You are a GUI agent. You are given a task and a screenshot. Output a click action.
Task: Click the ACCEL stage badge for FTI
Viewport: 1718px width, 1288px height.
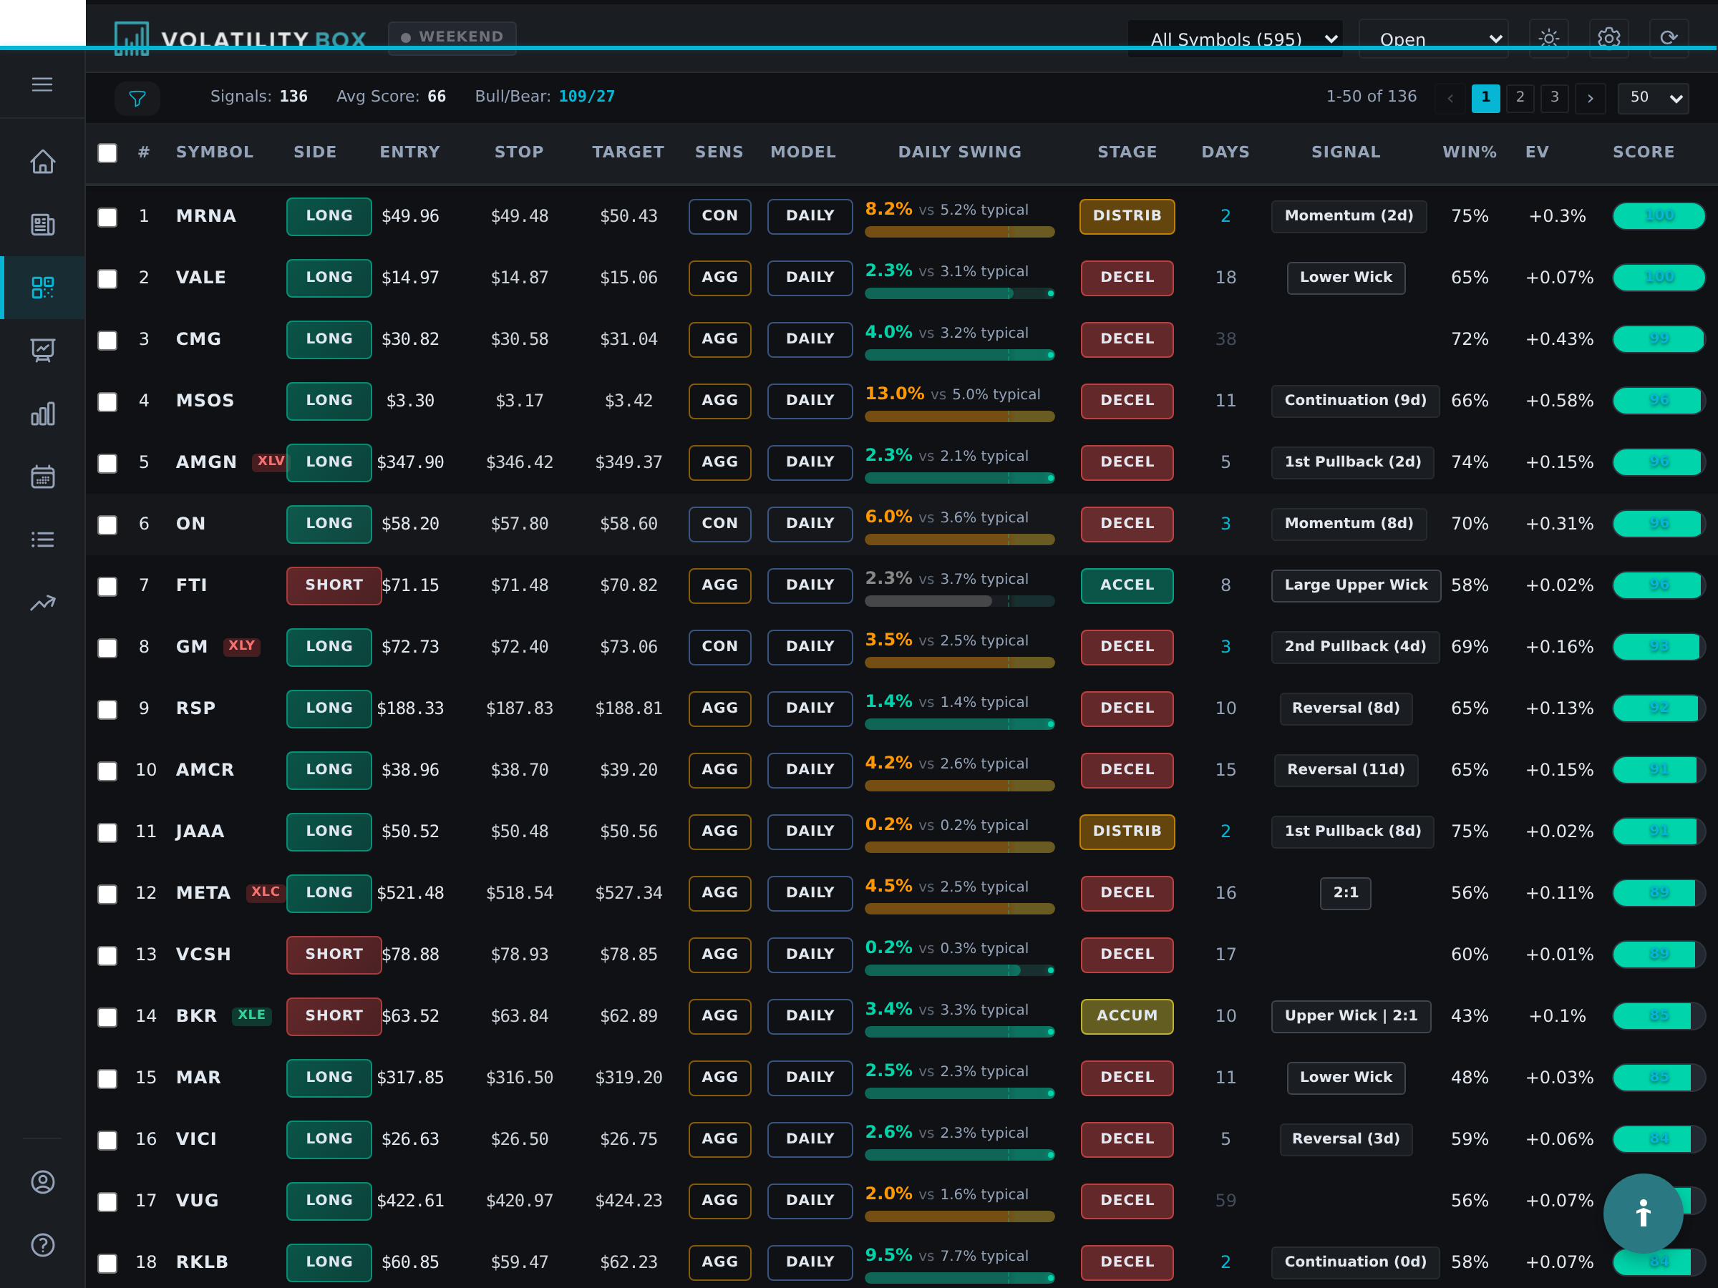pos(1127,585)
